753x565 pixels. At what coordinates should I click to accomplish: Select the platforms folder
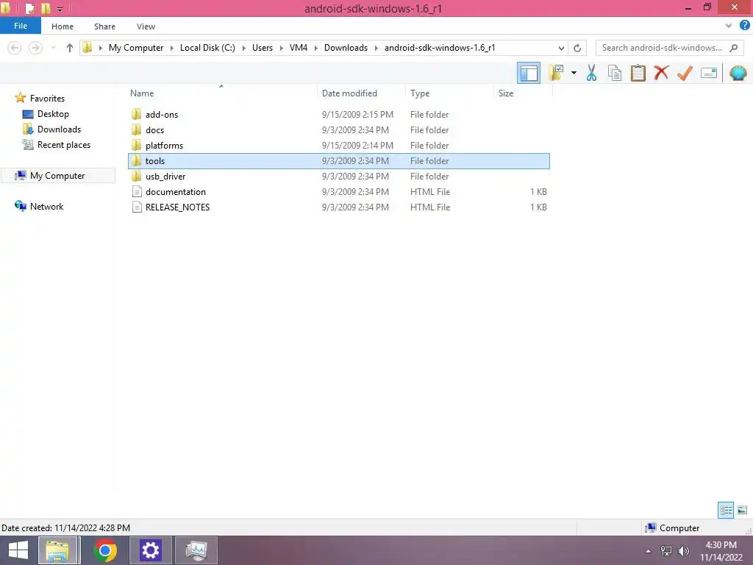coord(338,145)
